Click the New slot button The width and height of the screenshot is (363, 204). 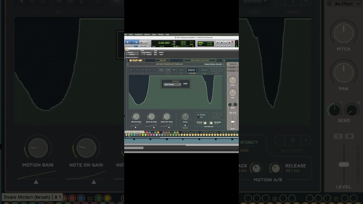click(x=163, y=60)
